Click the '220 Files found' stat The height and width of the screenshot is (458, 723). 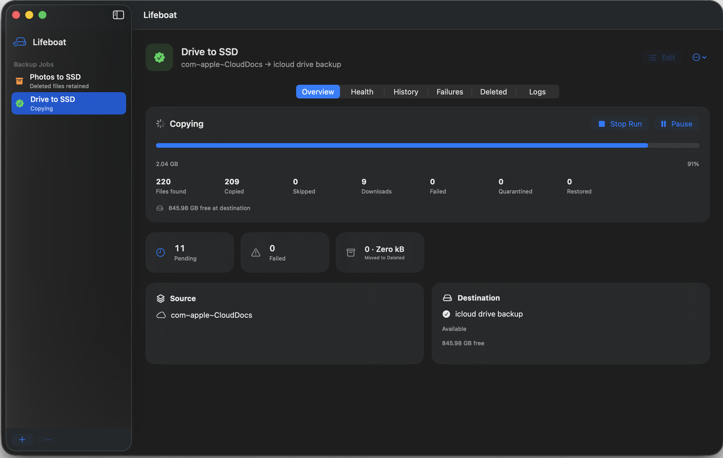pyautogui.click(x=171, y=186)
